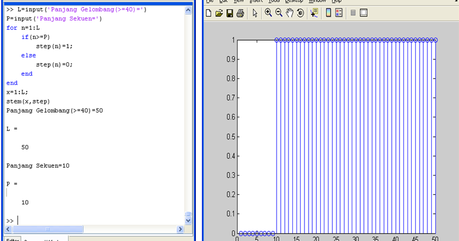
Task: Print the figure using printer icon
Action: coord(240,13)
